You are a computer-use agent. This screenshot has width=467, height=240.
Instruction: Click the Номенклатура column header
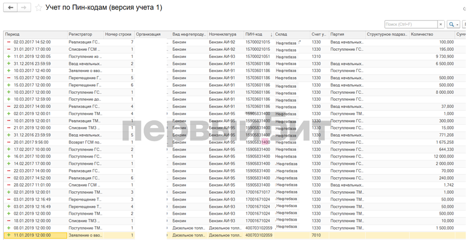[x=225, y=35]
